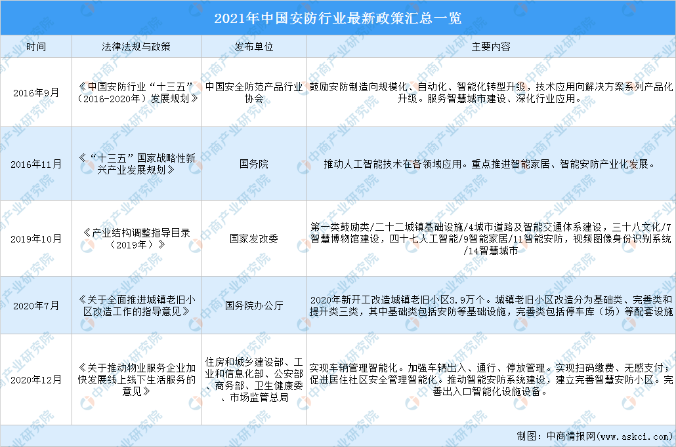The width and height of the screenshot is (676, 447).
Task: Select policy cell '"十三五"国家战略性新兴产业发展规划'
Action: 137,164
